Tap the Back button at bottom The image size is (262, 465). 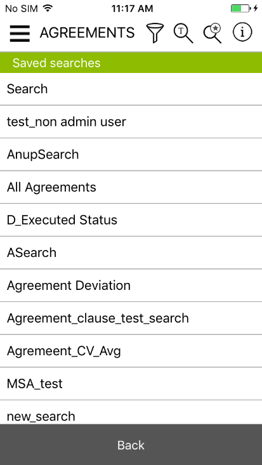[131, 445]
